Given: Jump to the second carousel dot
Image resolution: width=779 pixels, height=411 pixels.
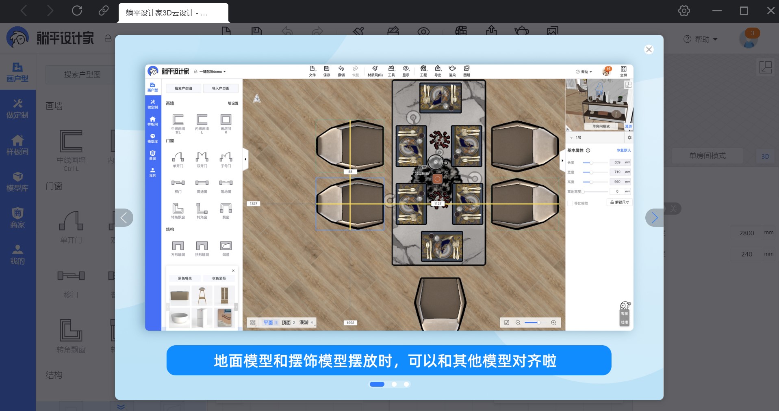Looking at the screenshot, I should pyautogui.click(x=394, y=384).
